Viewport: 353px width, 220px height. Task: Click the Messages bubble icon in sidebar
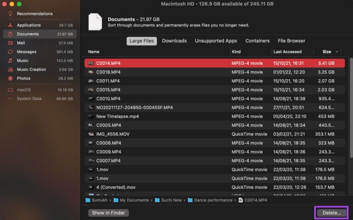click(10, 52)
